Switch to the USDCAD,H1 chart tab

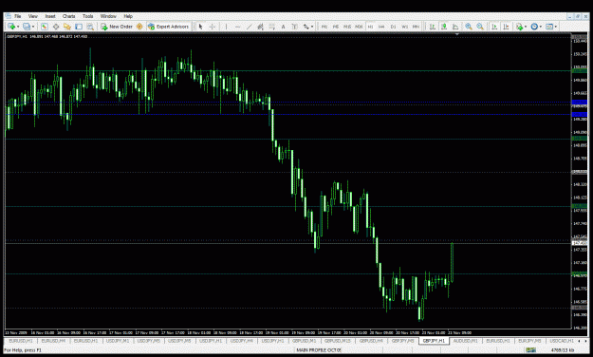click(x=562, y=341)
